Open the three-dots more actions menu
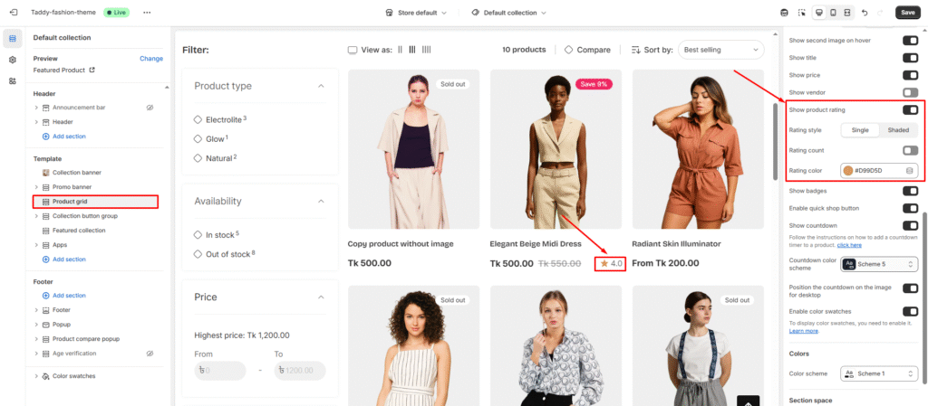Image resolution: width=928 pixels, height=406 pixels. point(147,13)
